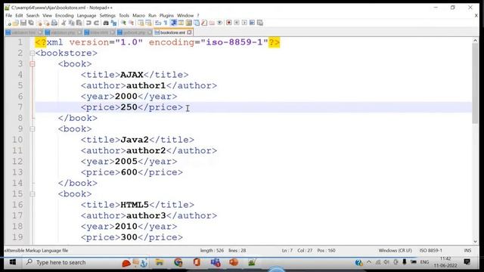This screenshot has height=272, width=484.
Task: Click the Stop macro recording icon
Action: click(237, 23)
